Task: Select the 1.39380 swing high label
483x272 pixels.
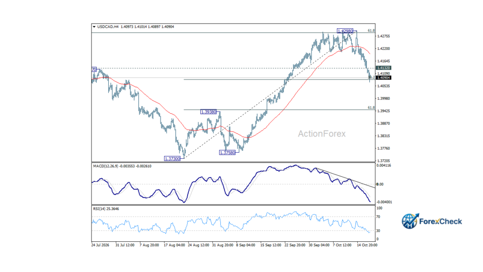Action: pos(208,112)
